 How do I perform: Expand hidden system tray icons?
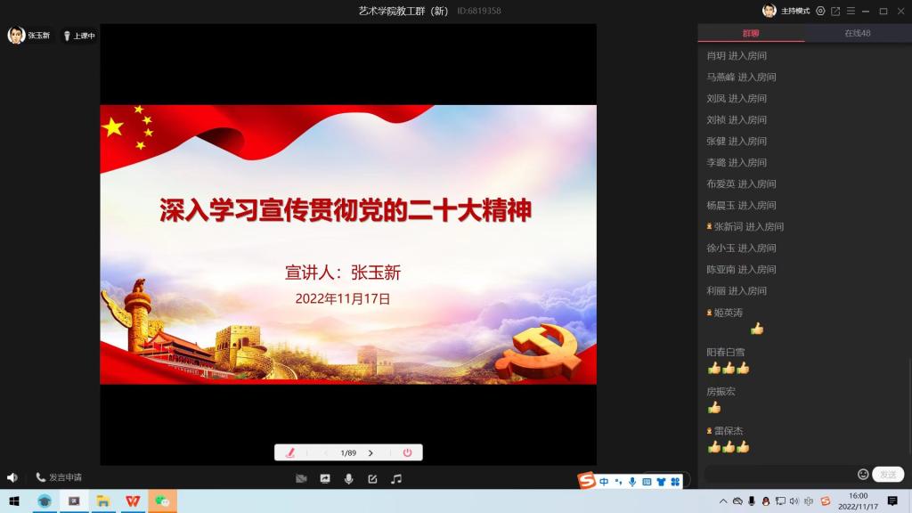723,501
